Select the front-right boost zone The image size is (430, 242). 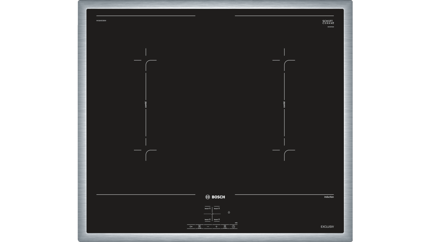click(217, 220)
